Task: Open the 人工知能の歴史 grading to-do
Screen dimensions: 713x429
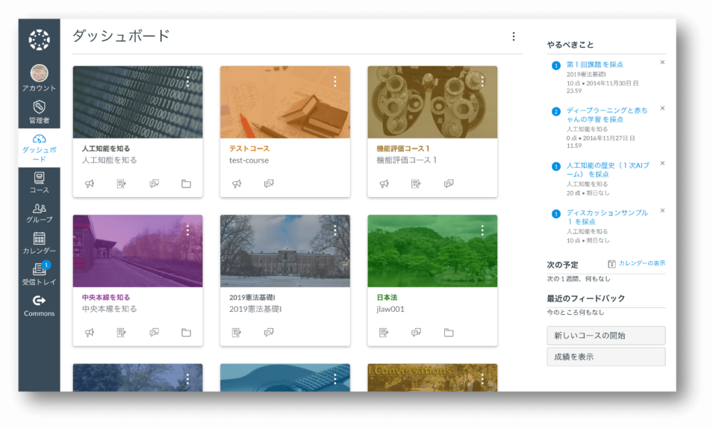Action: (x=608, y=170)
